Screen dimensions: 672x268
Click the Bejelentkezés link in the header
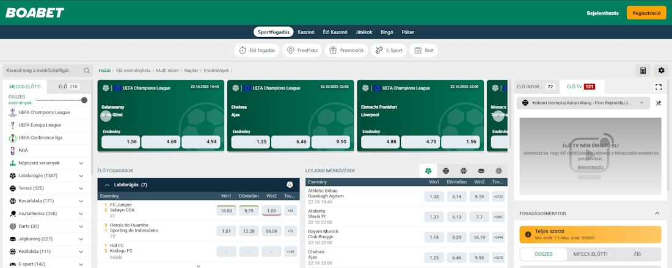pyautogui.click(x=603, y=13)
